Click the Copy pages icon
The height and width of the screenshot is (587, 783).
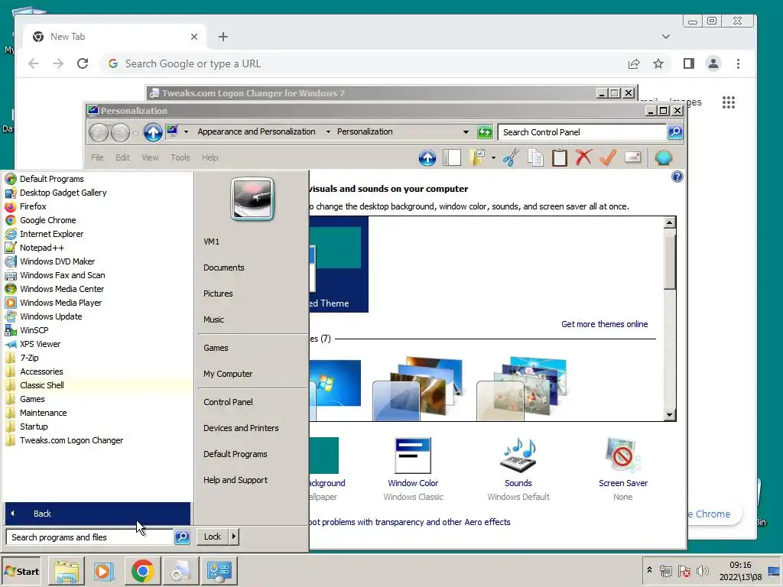tap(535, 157)
